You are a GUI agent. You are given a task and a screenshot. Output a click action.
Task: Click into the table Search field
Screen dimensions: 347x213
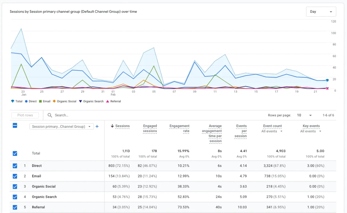[x=87, y=115]
